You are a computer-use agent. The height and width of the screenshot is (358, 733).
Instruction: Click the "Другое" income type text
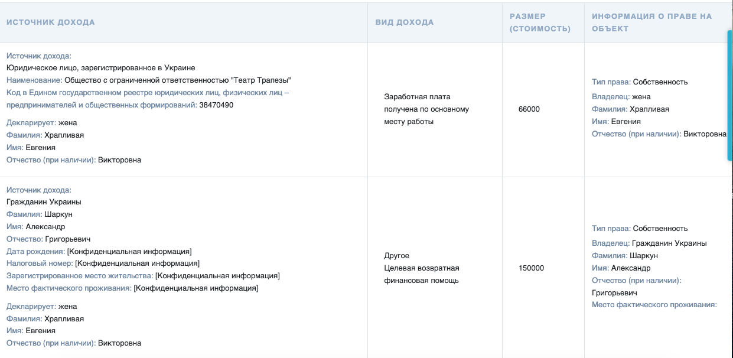397,256
